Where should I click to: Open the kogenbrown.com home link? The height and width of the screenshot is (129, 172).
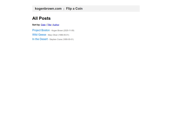(x=48, y=9)
